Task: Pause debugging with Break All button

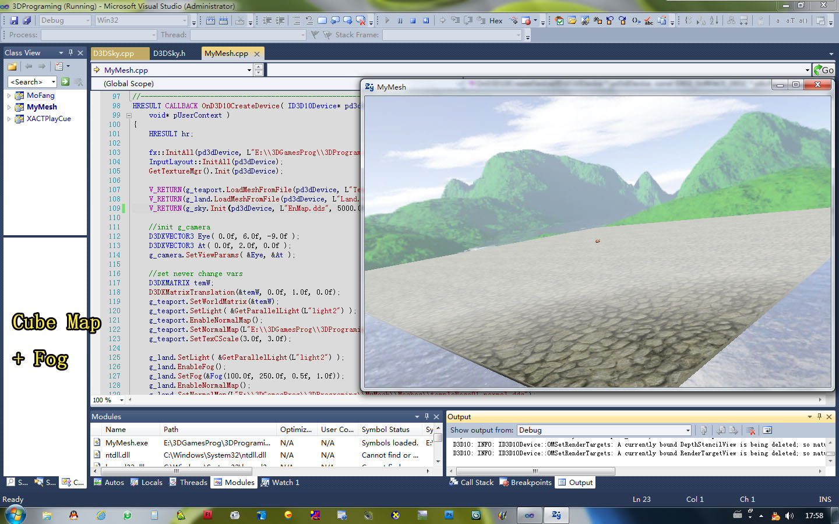Action: click(400, 20)
